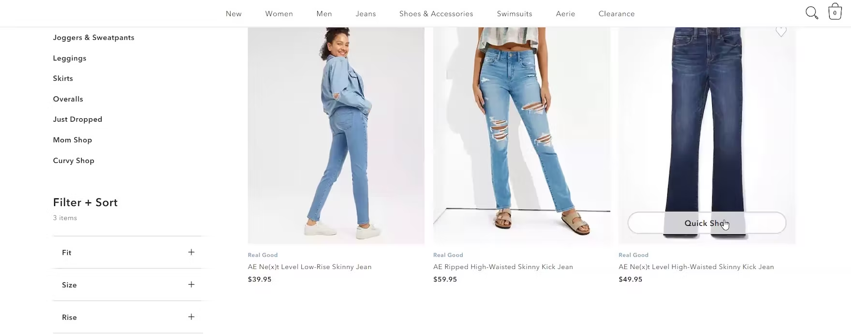
Task: Open the search magnifier icon
Action: 812,13
